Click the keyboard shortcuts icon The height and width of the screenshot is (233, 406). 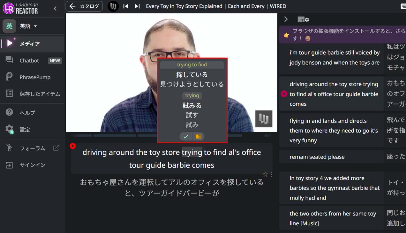[403, 6]
